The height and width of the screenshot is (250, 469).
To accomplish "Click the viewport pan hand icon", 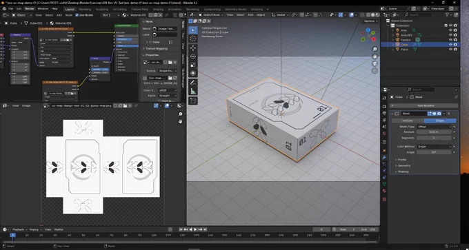I will coord(375,56).
